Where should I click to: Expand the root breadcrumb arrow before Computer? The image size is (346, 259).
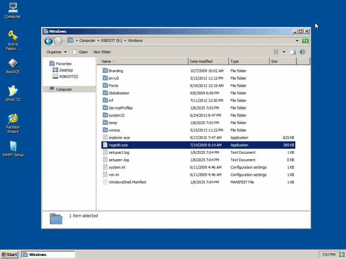tap(77, 41)
